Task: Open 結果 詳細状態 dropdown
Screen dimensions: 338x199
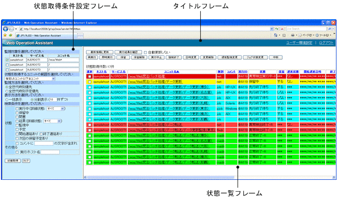Action: pyautogui.click(x=52, y=121)
